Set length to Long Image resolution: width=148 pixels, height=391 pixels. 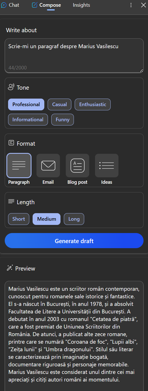pyautogui.click(x=74, y=219)
